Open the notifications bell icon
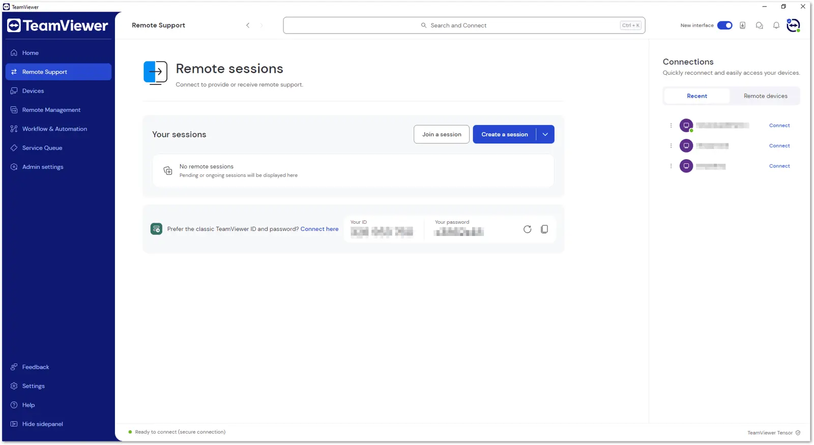Image resolution: width=814 pixels, height=445 pixels. tap(776, 25)
